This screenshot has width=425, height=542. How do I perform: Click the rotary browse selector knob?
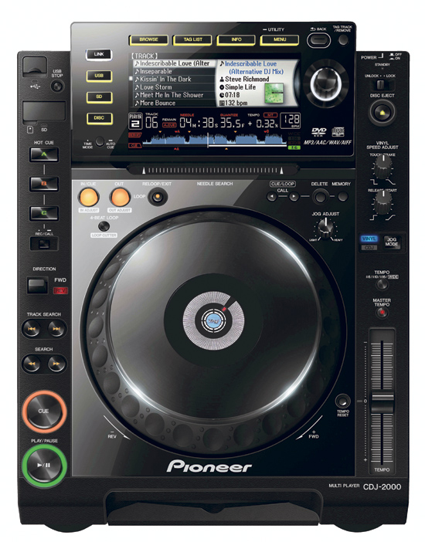pyautogui.click(x=325, y=84)
